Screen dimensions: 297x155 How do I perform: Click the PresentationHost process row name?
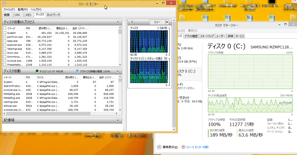(14, 65)
